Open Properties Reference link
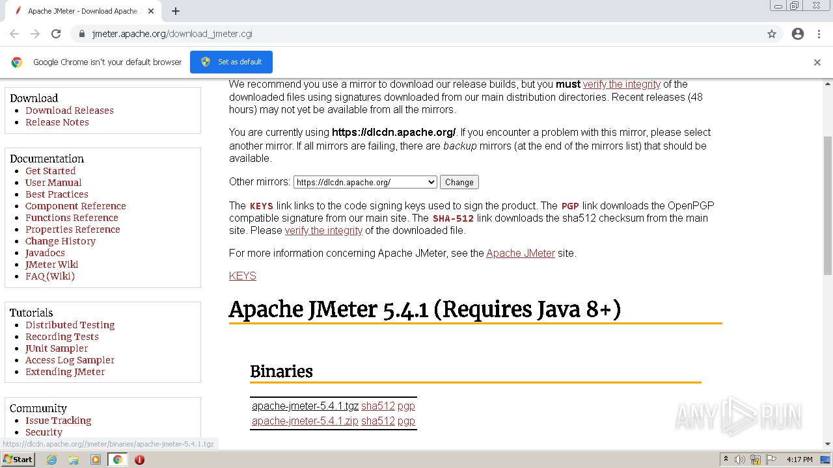The width and height of the screenshot is (833, 468). coord(73,229)
